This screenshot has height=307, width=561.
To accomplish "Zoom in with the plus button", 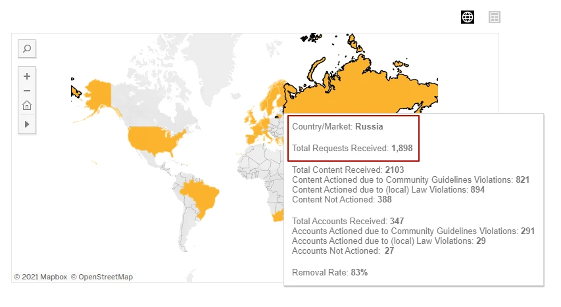I will tap(27, 76).
